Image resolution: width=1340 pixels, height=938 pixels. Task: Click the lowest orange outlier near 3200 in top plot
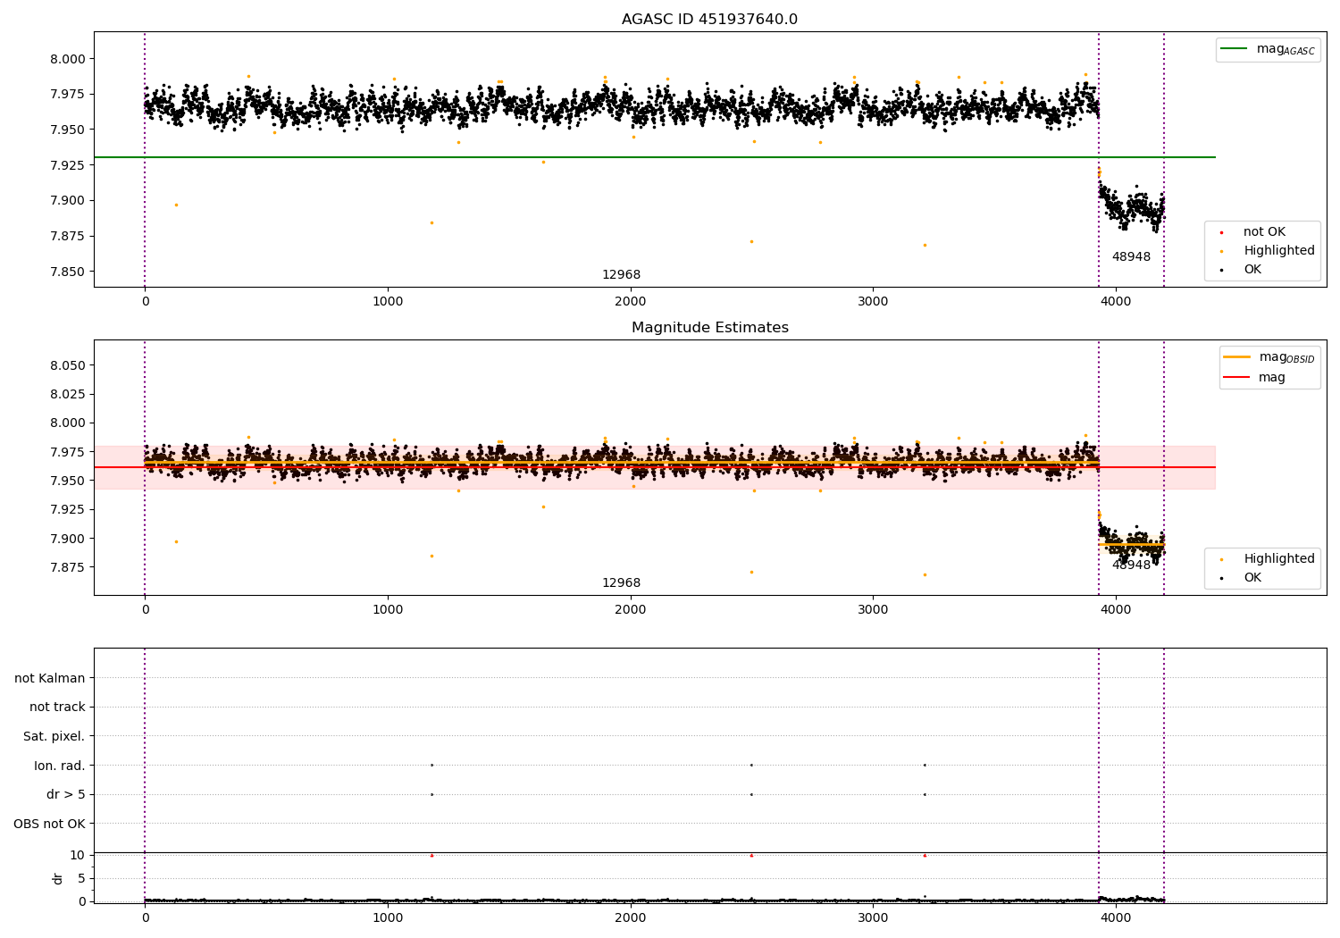(x=925, y=245)
